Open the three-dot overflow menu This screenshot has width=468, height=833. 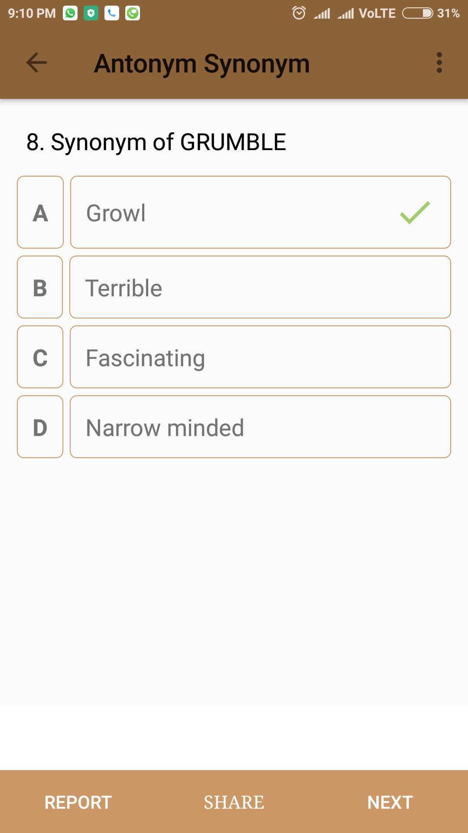439,63
